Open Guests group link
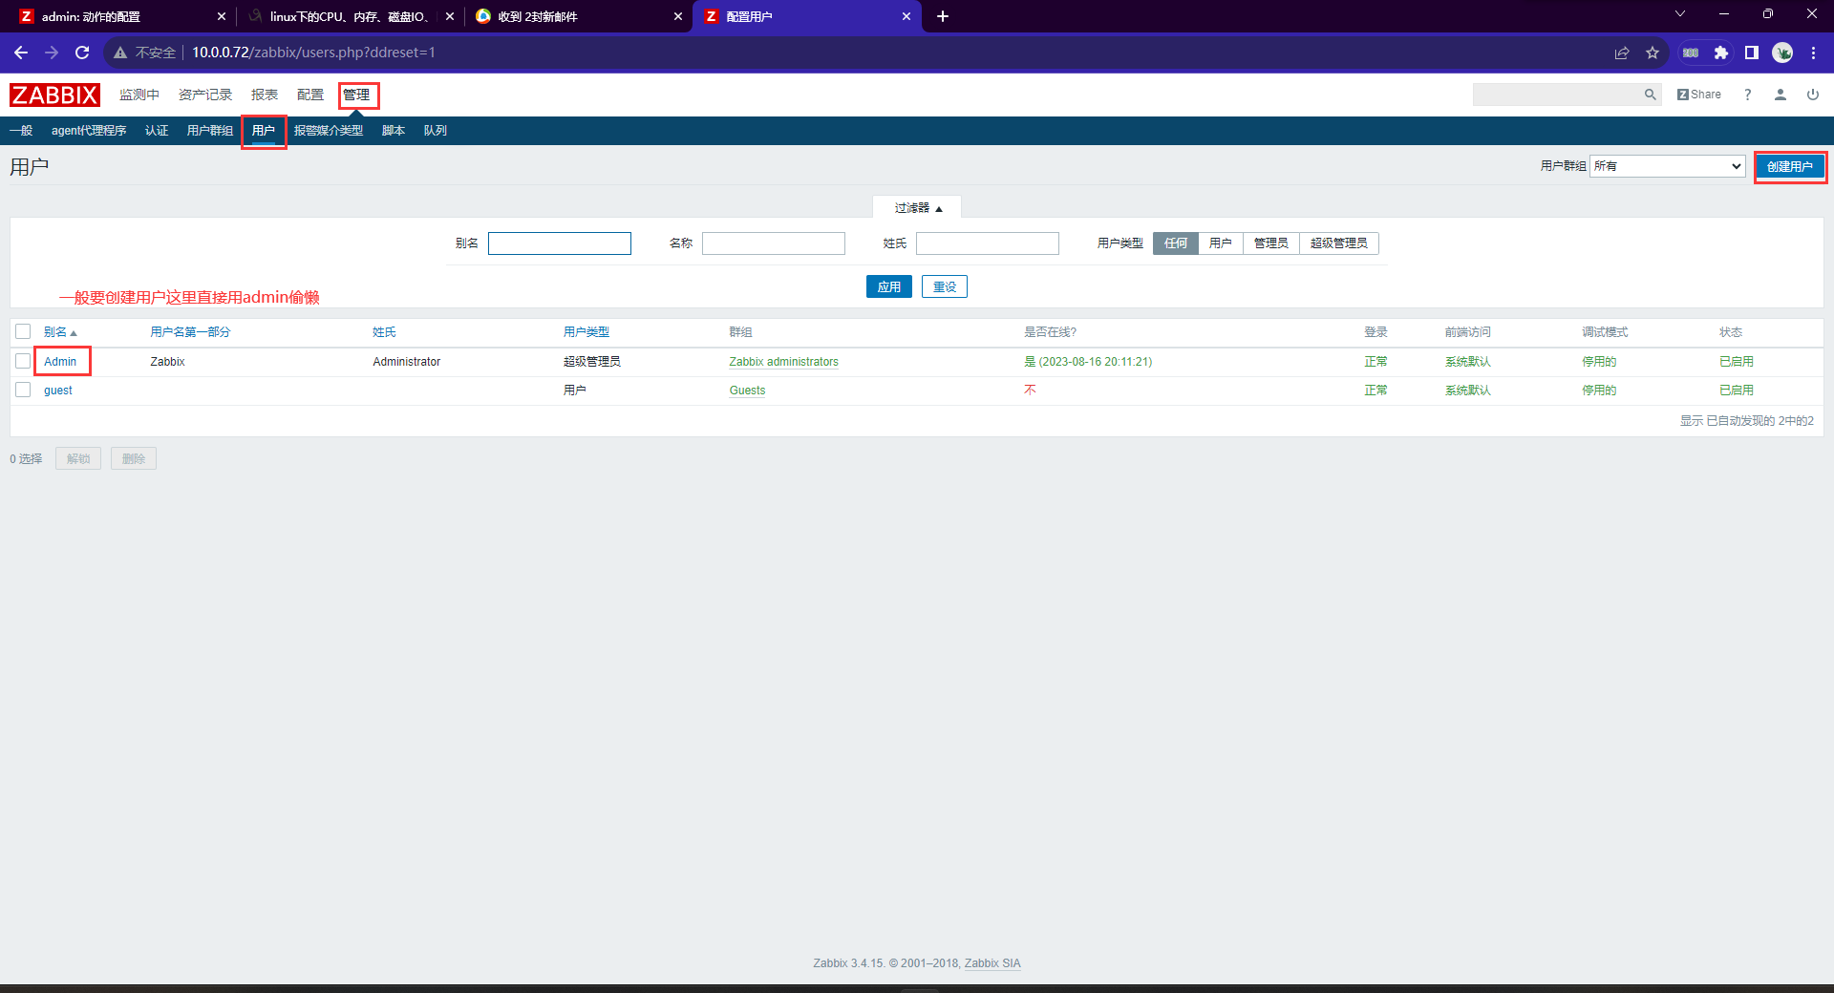 coord(747,391)
